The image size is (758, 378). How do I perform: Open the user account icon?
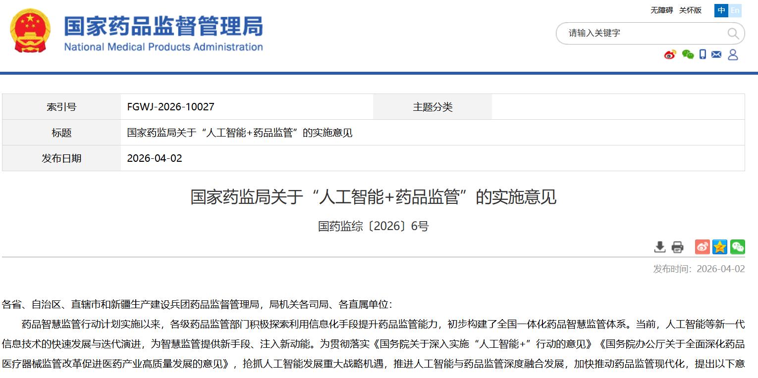(x=733, y=54)
